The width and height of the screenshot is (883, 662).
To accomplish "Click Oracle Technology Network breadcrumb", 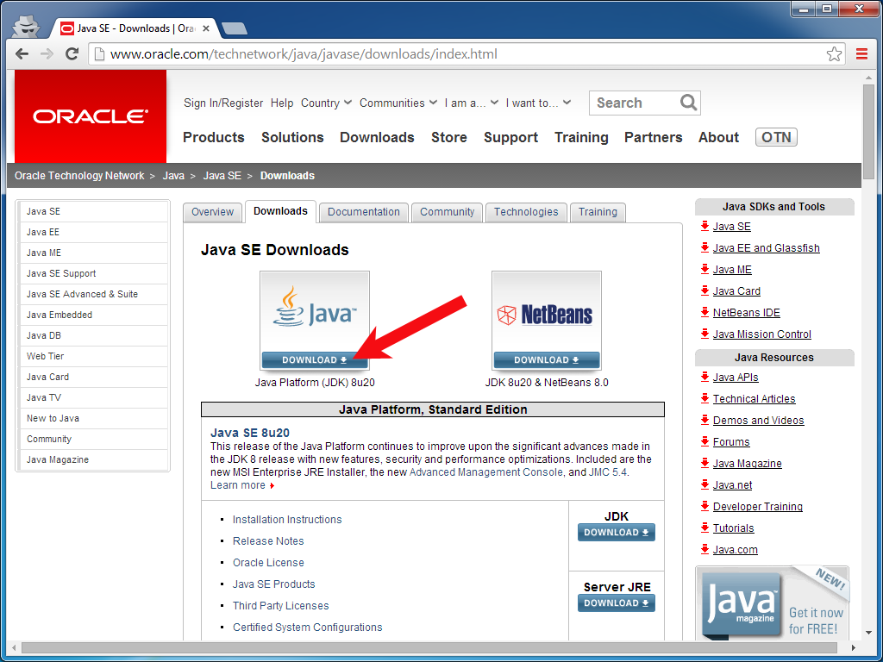I will [79, 176].
